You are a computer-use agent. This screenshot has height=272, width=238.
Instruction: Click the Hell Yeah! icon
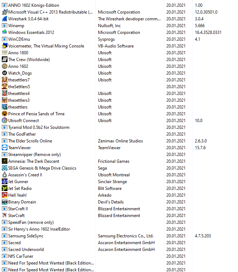(x=5, y=195)
